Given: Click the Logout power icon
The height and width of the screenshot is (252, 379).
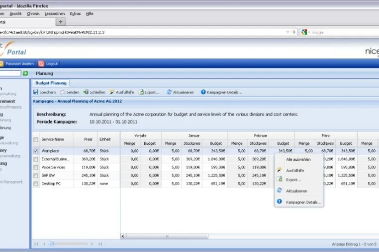Looking at the screenshot, I should 41,63.
